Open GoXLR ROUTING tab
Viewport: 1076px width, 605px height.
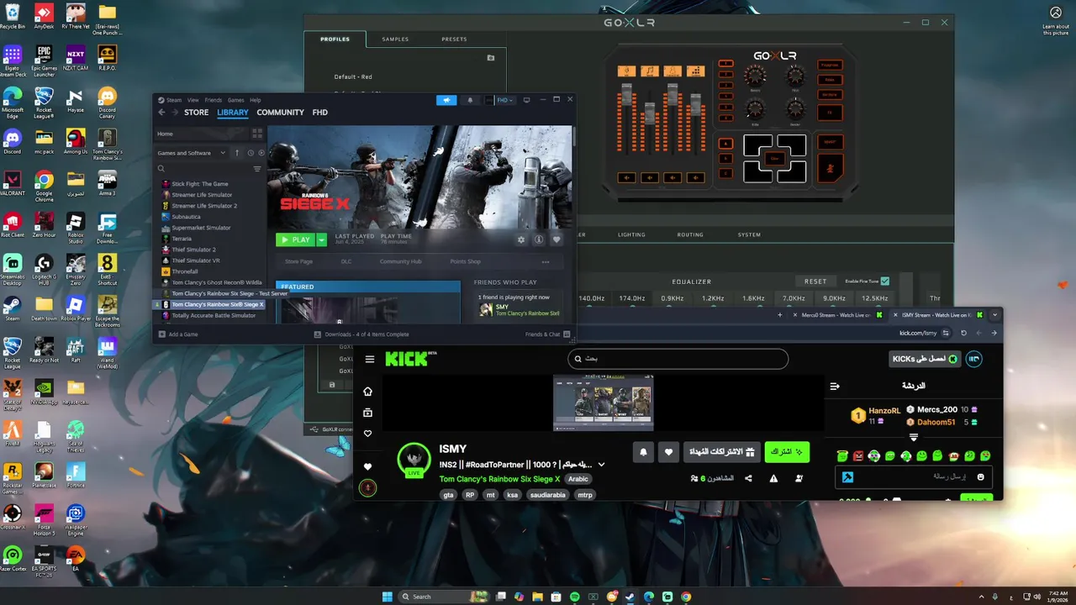pos(690,234)
